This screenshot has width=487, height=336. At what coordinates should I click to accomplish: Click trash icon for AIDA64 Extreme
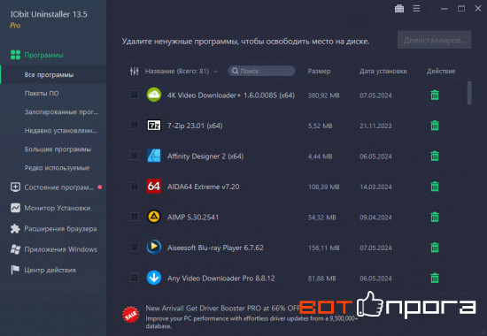[x=435, y=187]
